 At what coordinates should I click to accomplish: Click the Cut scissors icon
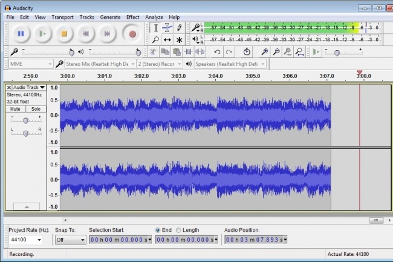[x=153, y=52]
